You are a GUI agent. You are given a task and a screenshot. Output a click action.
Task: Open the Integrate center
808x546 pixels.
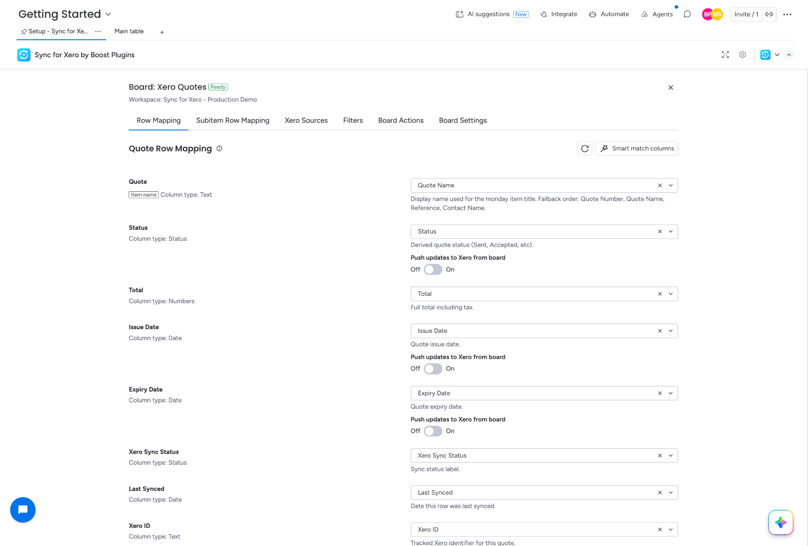click(559, 14)
